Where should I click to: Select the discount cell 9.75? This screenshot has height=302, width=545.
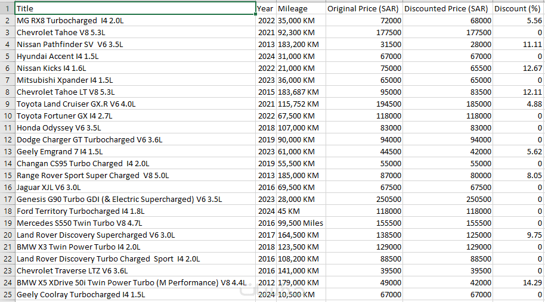518,235
